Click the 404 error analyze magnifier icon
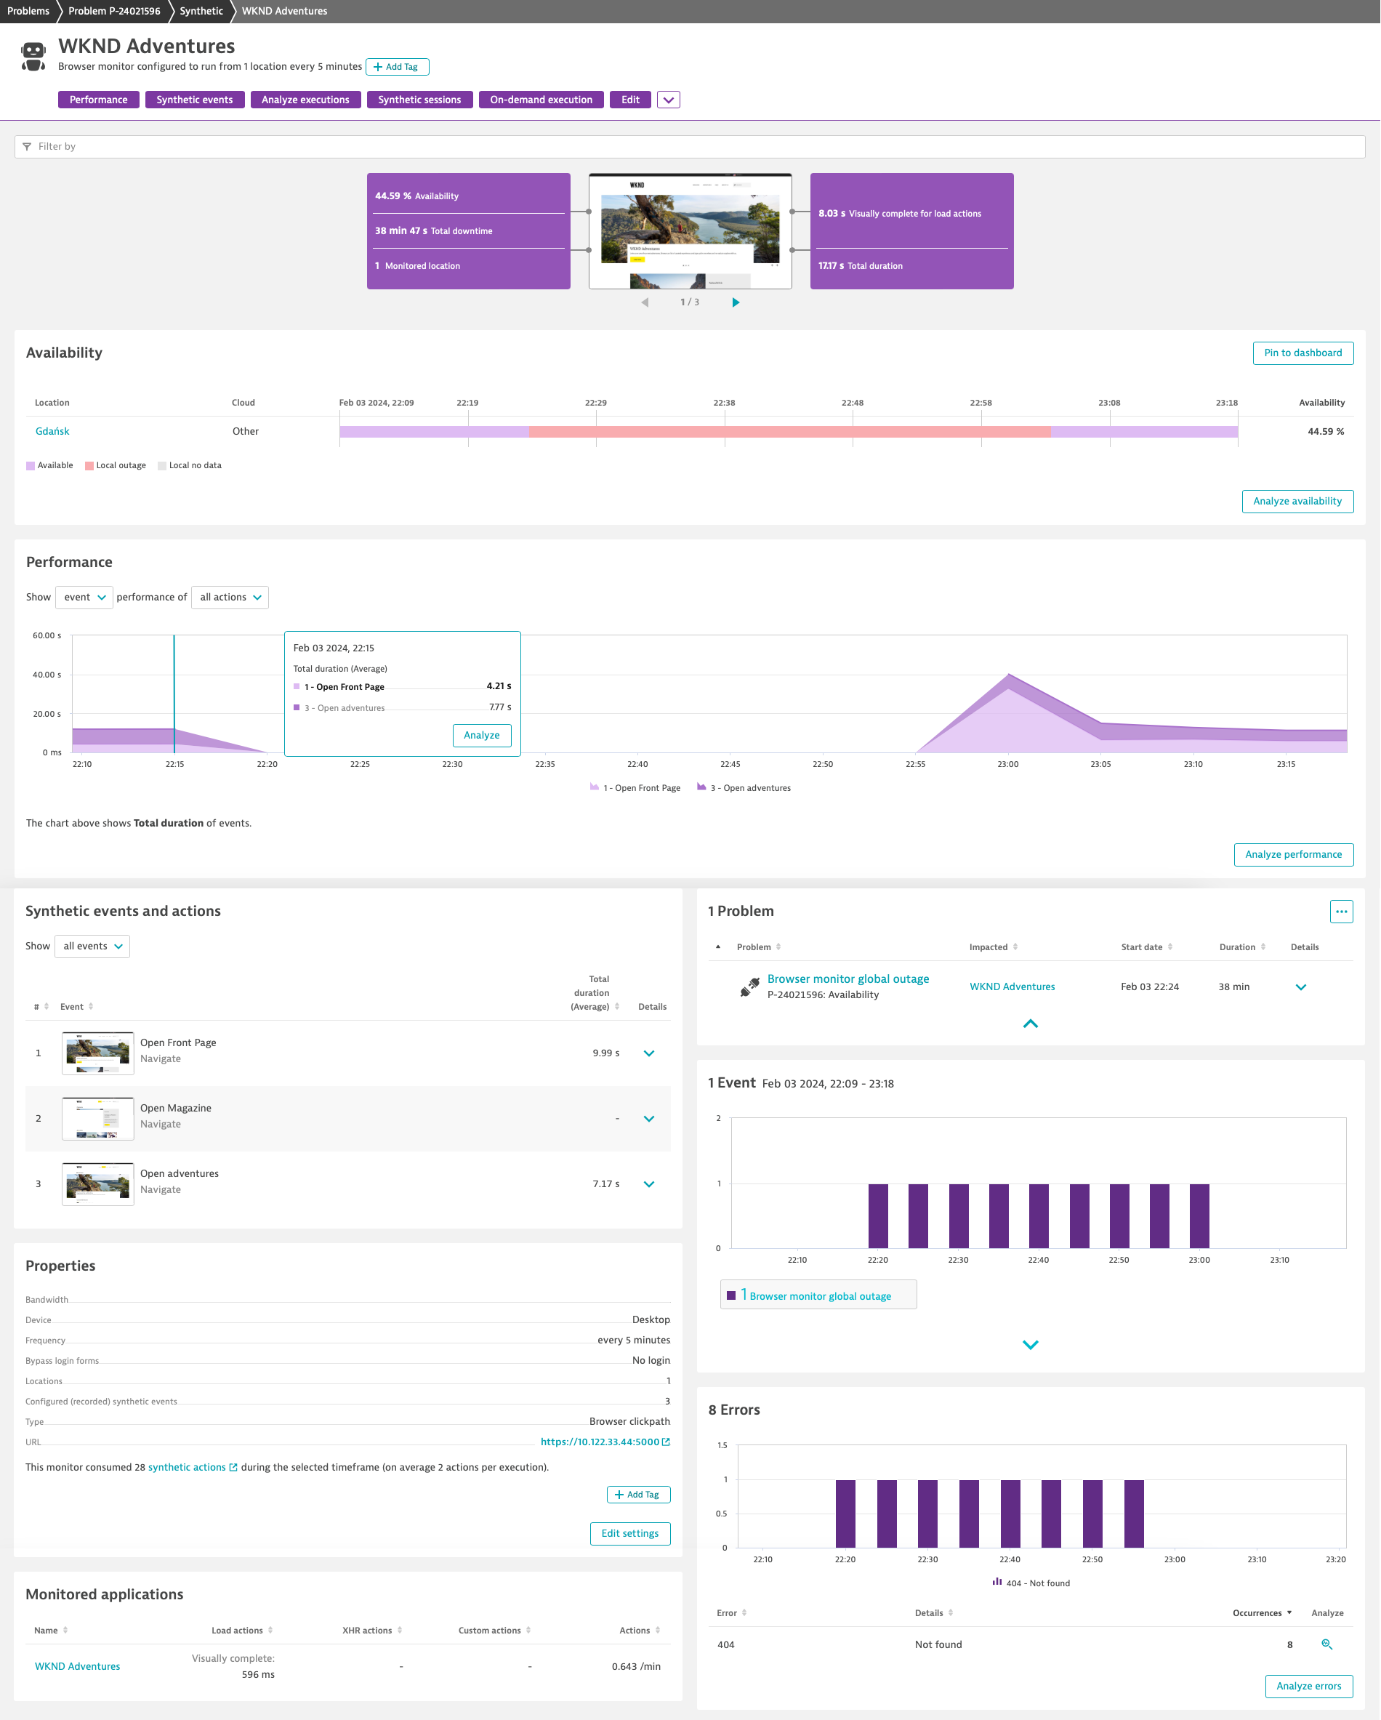Screen dimensions: 1381x1720 pos(1326,1644)
